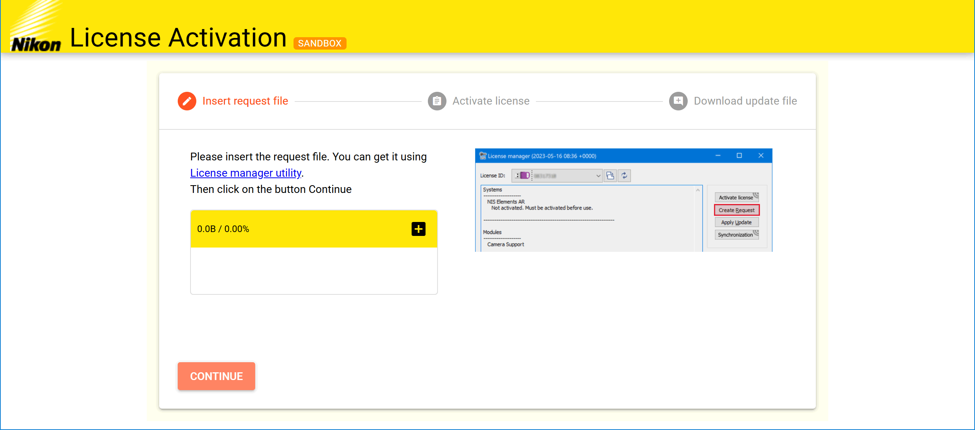Viewport: 975px width, 430px height.
Task: Click the "Then click on the button Continue" text
Action: tap(271, 189)
